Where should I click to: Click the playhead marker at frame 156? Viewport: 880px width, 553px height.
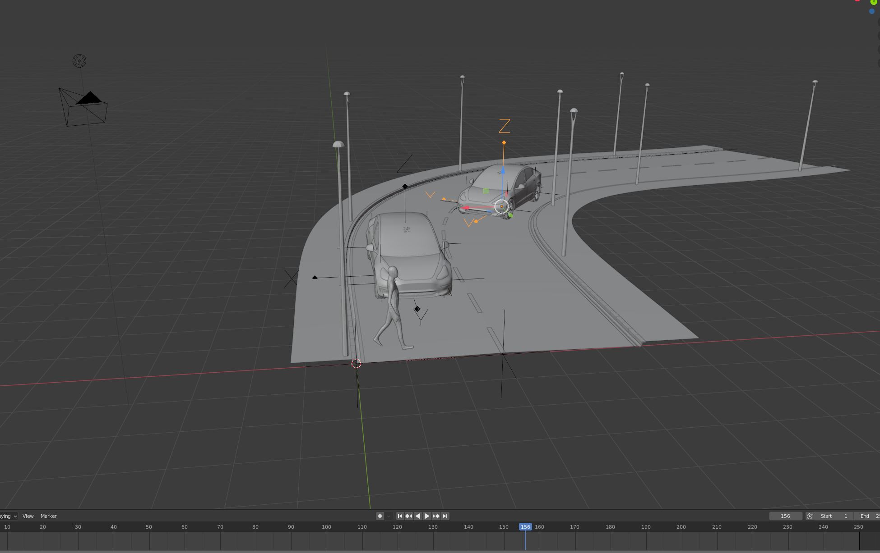(x=525, y=527)
